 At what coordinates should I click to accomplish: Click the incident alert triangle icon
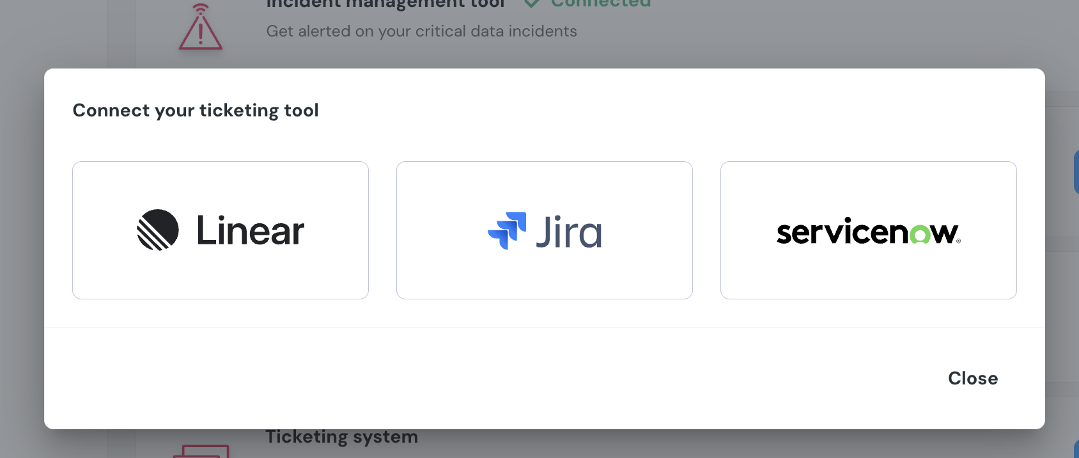coord(201,27)
